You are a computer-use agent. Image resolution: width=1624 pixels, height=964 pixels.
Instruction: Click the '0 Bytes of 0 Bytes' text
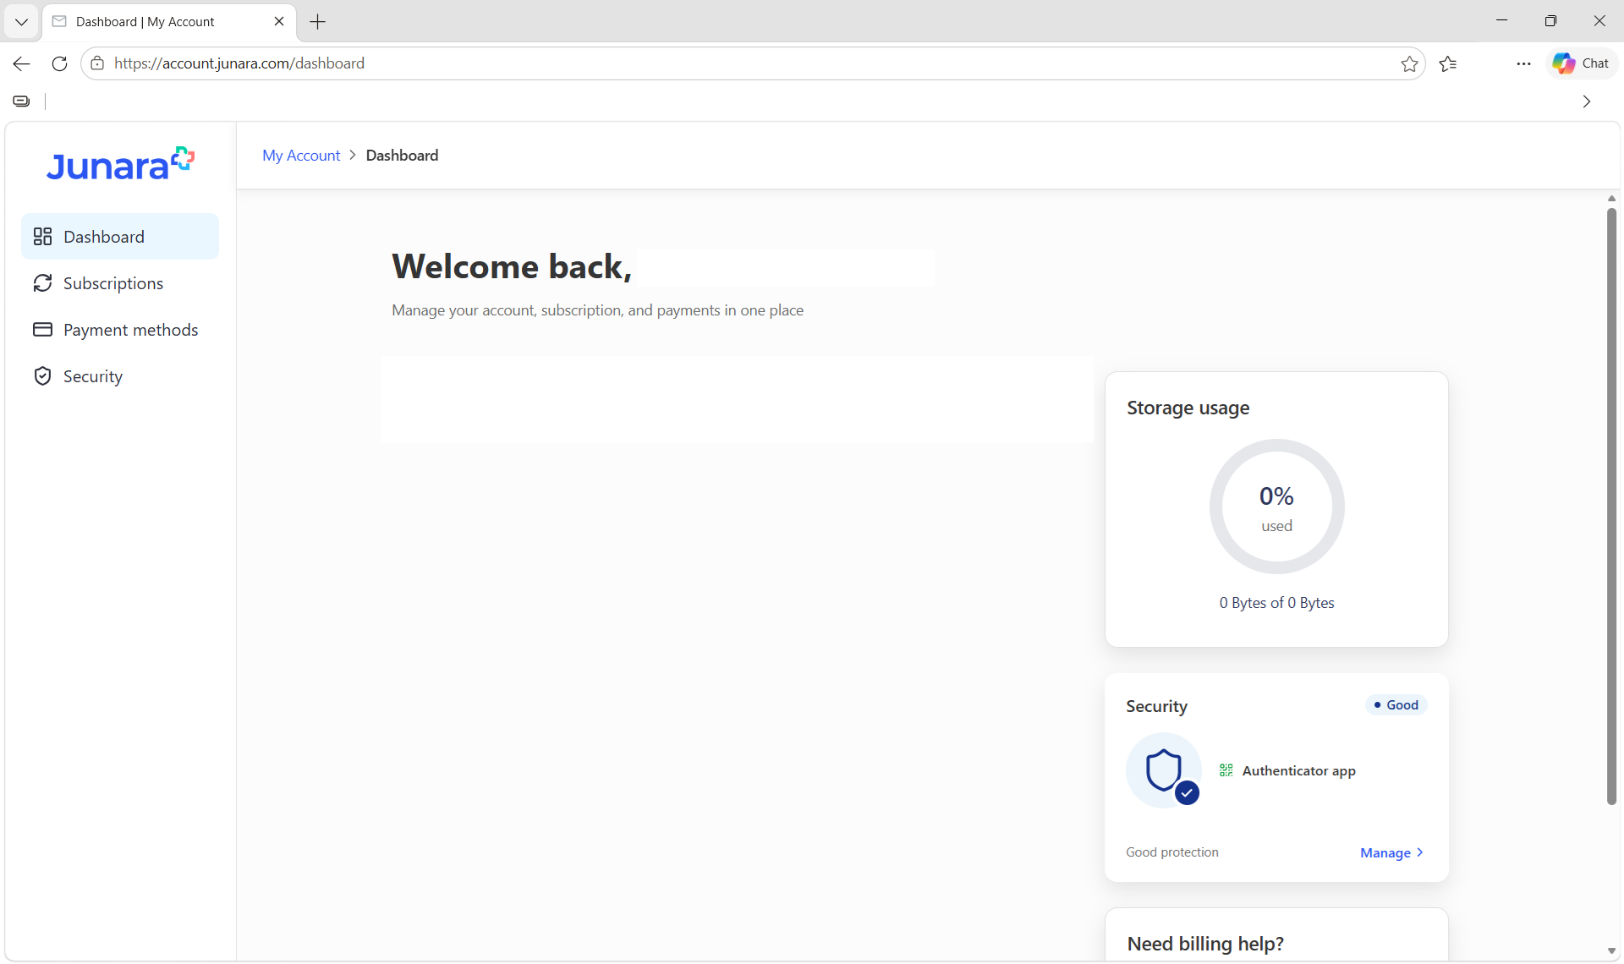click(x=1276, y=603)
